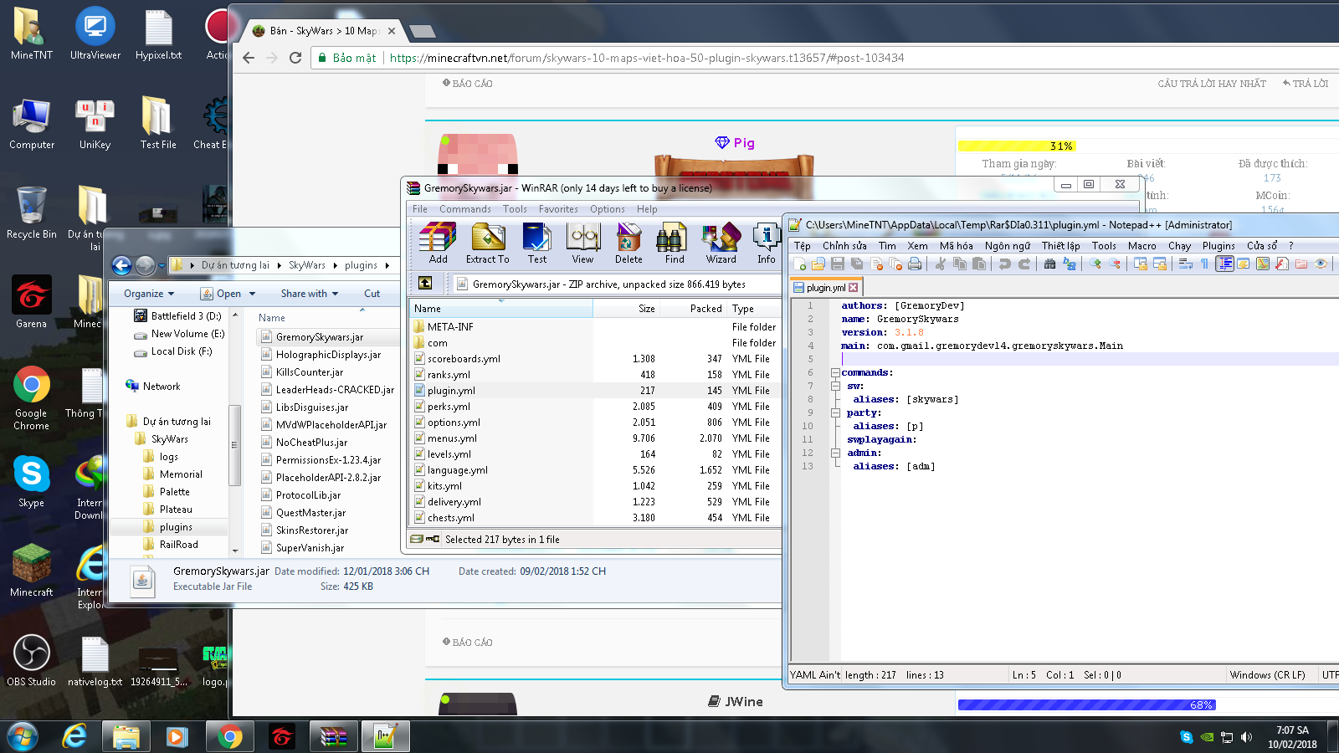Click the Extract To icon in WinRAR
The width and height of the screenshot is (1339, 753).
coord(488,243)
